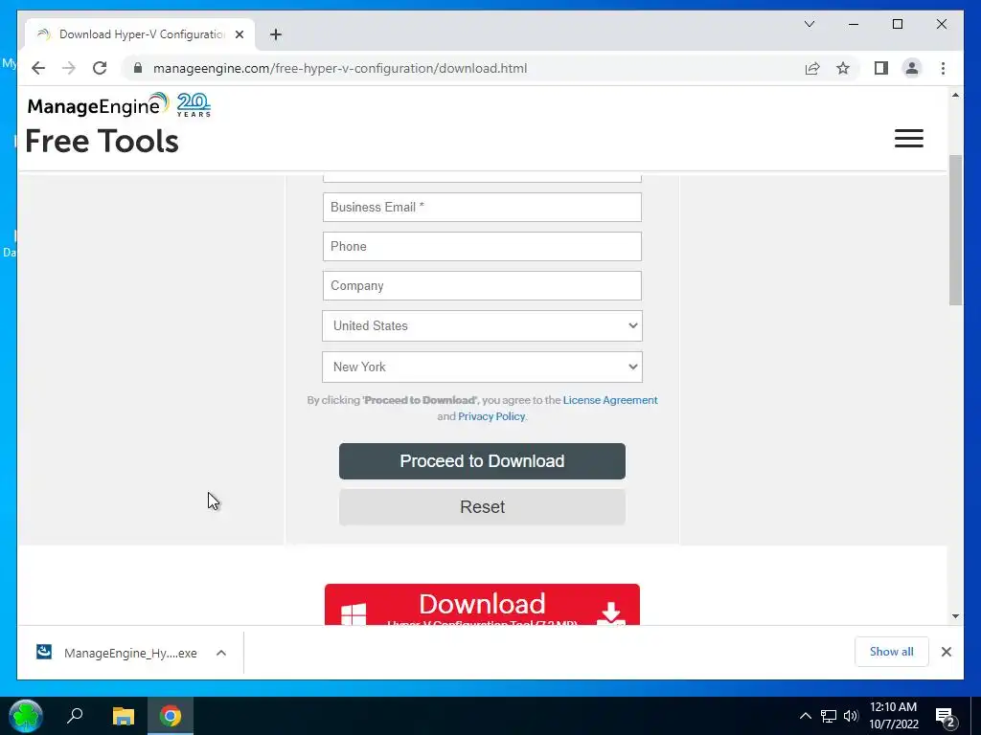Focus the Business Email field
981x735 pixels.
coord(482,207)
